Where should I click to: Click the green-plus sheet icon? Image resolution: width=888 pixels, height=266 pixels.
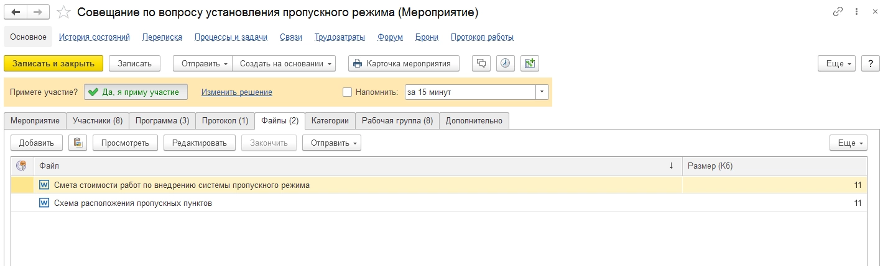pos(529,63)
